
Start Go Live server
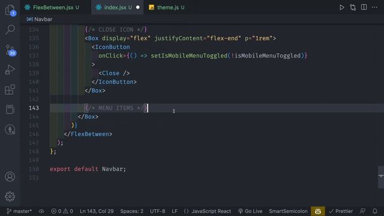250,211
